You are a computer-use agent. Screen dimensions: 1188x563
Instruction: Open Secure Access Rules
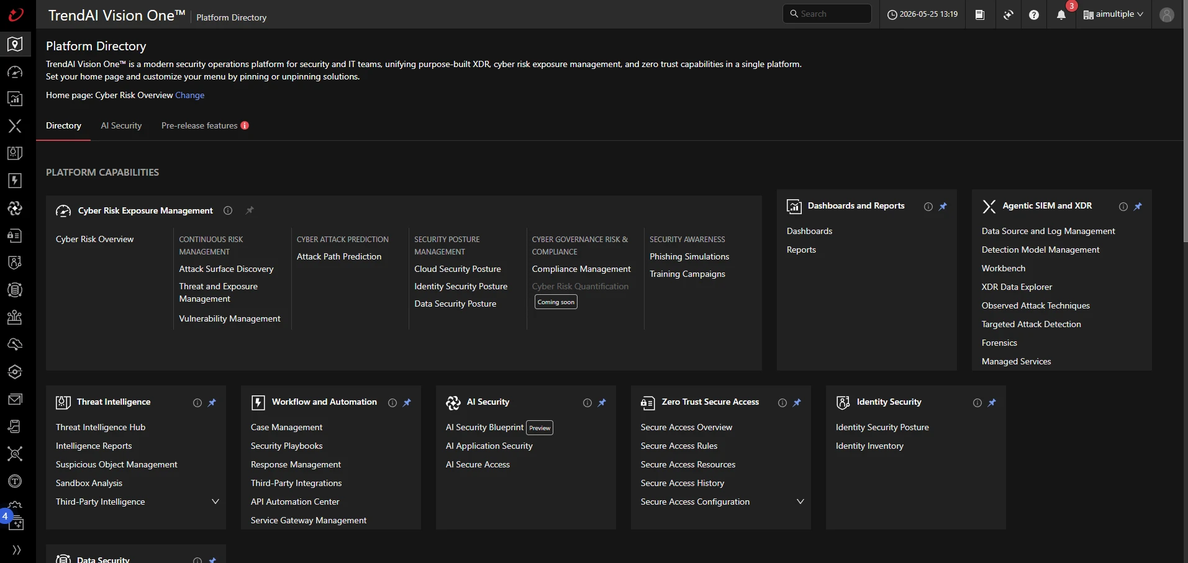[679, 446]
